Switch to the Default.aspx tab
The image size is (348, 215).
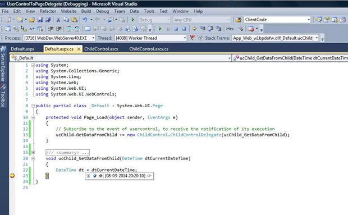(x=22, y=49)
